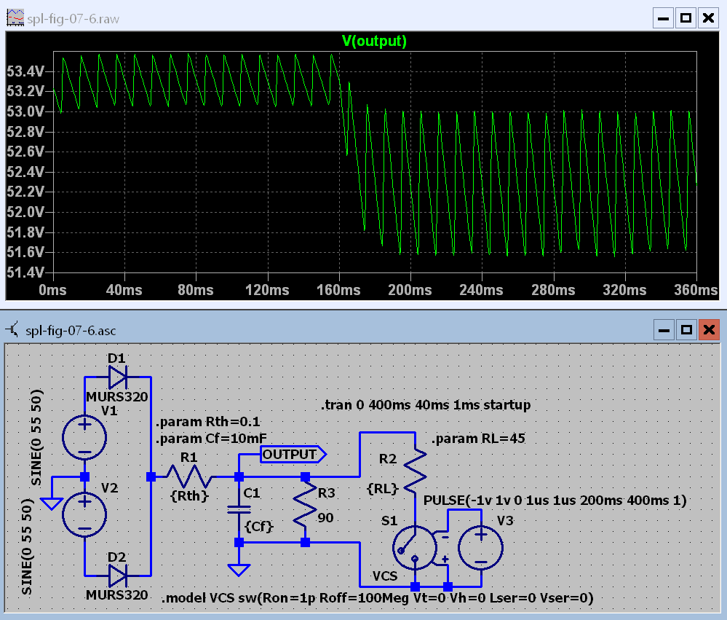The height and width of the screenshot is (620, 727).
Task: Maximize the spl-fig-07-6.raw waveform window
Action: [x=685, y=18]
